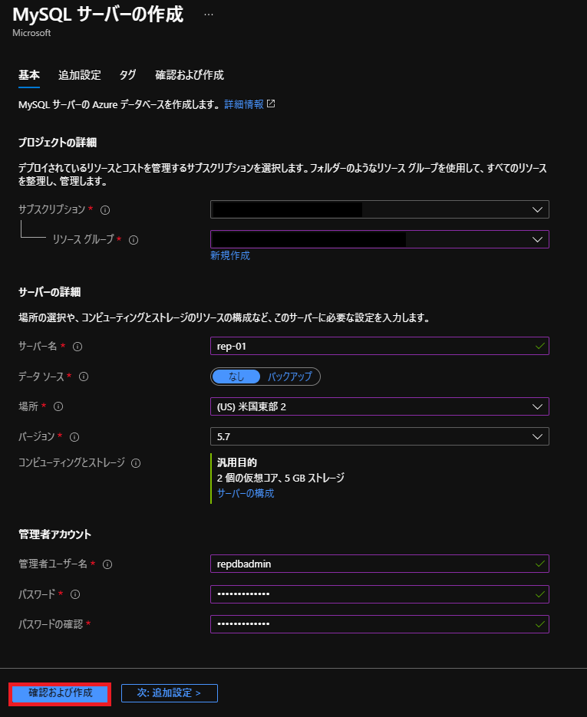Click the external link icon after 詳細情報
Screen dimensions: 587x717
(x=271, y=104)
